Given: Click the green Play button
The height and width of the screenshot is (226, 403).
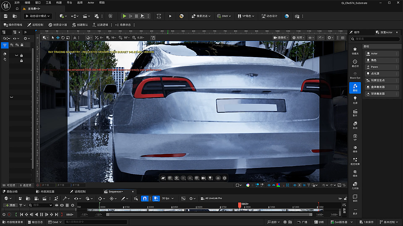Looking at the screenshot, I should tap(124, 16).
